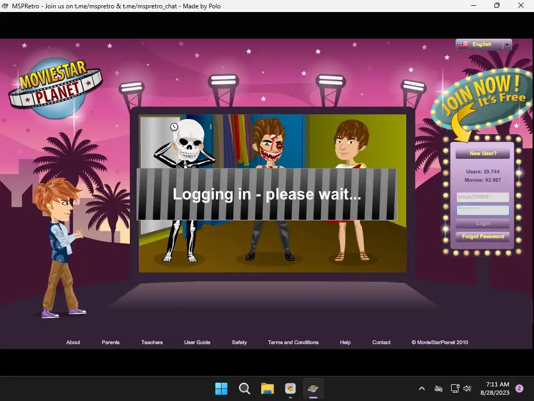Open the notification badge showing 2
This screenshot has width=534, height=401.
click(x=519, y=388)
